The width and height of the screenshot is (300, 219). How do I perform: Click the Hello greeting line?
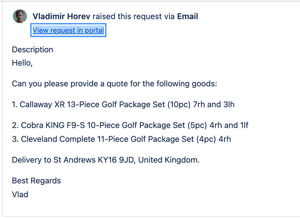(23, 63)
